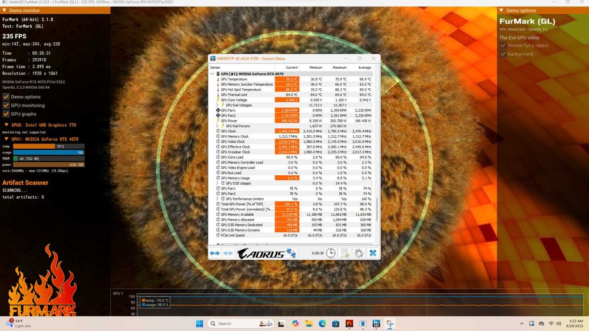Click the taskbar Search box
Viewport: 589px width, 331px height.
click(241, 323)
